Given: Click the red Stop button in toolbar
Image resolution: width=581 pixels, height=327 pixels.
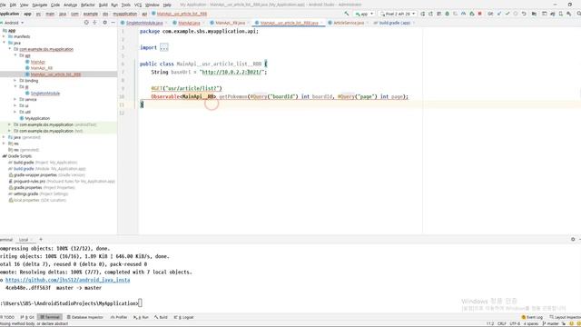Looking at the screenshot, I should tap(480, 14).
